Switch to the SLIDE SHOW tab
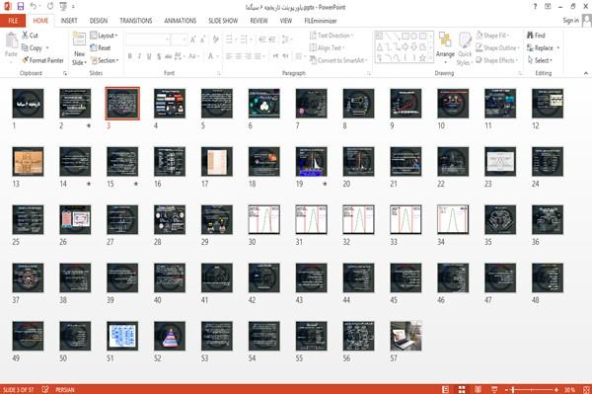The height and width of the screenshot is (394, 592). [x=223, y=21]
